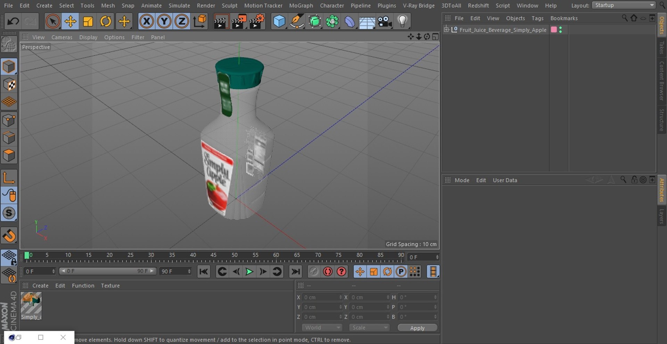Toggle Y axis lock
This screenshot has height=344, width=667.
click(x=164, y=22)
